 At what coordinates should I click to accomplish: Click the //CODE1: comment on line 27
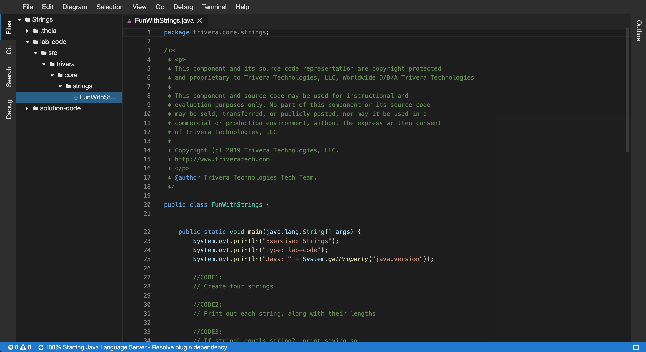click(207, 277)
